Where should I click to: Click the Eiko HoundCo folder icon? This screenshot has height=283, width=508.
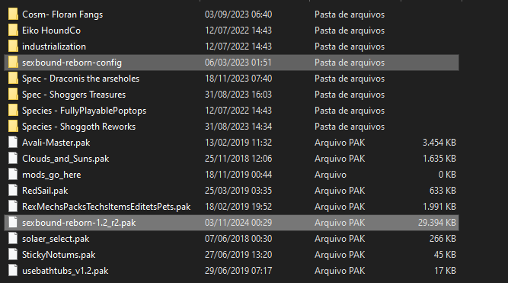[x=13, y=31]
